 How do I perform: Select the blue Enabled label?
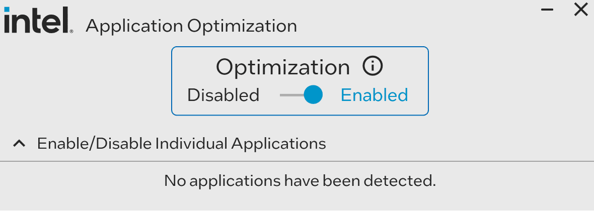[x=374, y=95]
